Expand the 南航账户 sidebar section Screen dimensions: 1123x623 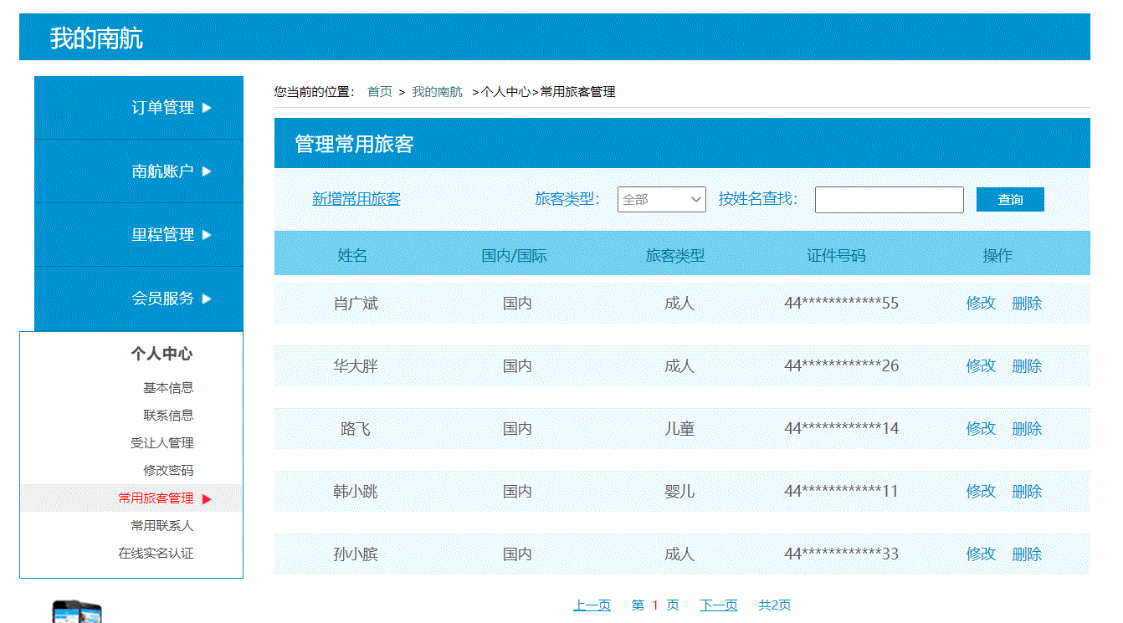(139, 171)
